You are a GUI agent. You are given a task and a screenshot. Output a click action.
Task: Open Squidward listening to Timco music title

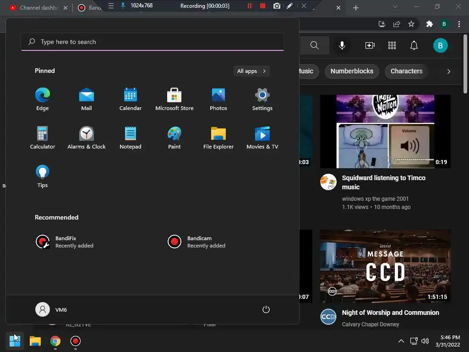383,182
